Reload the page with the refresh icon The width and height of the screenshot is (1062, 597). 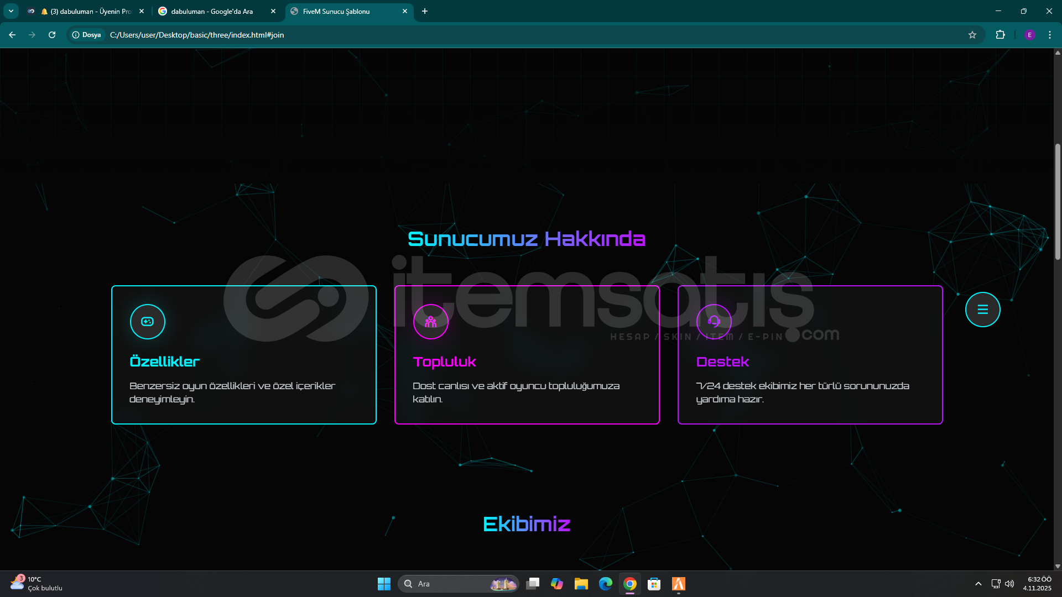click(52, 35)
